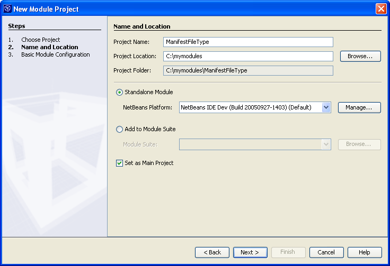390x266 pixels.
Task: Click the Project Folder field
Action: (248, 70)
